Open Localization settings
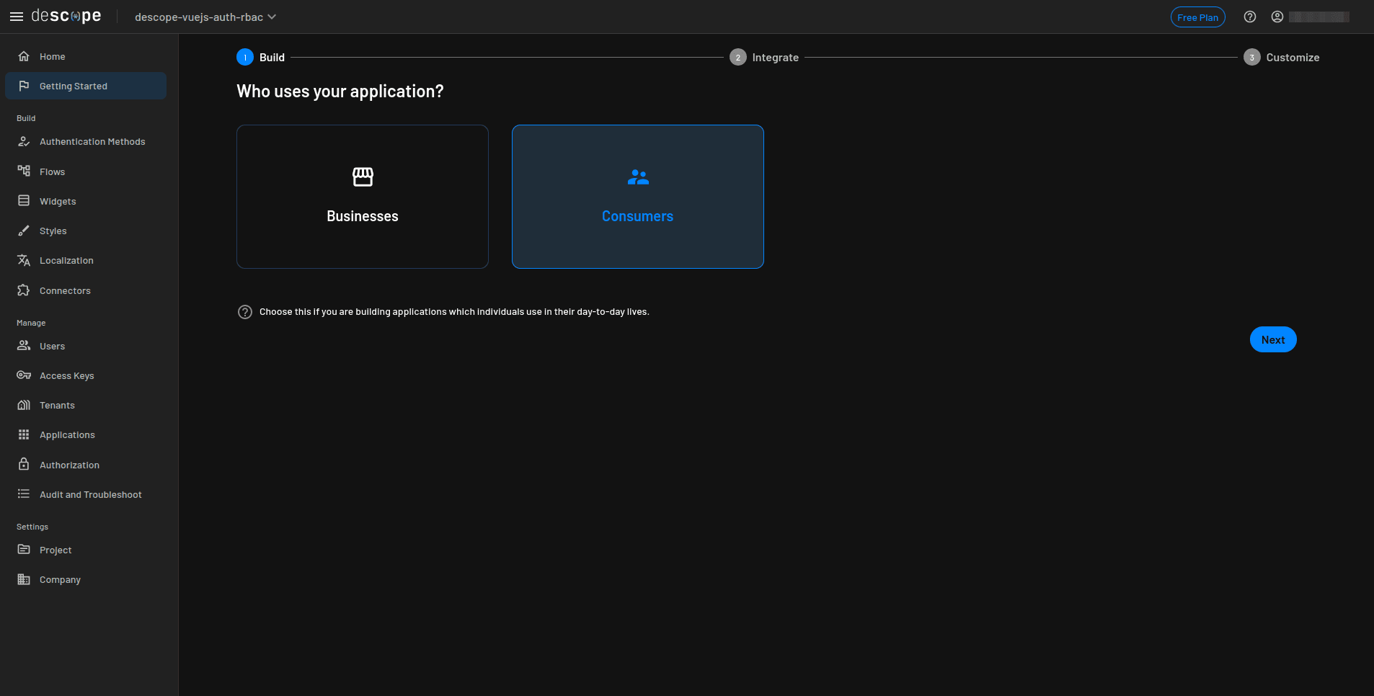1374x696 pixels. coord(66,260)
